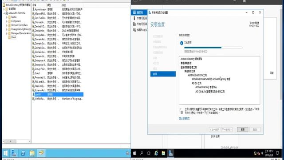
Task: Click the Cancel button in wizard
Action: (x=255, y=129)
